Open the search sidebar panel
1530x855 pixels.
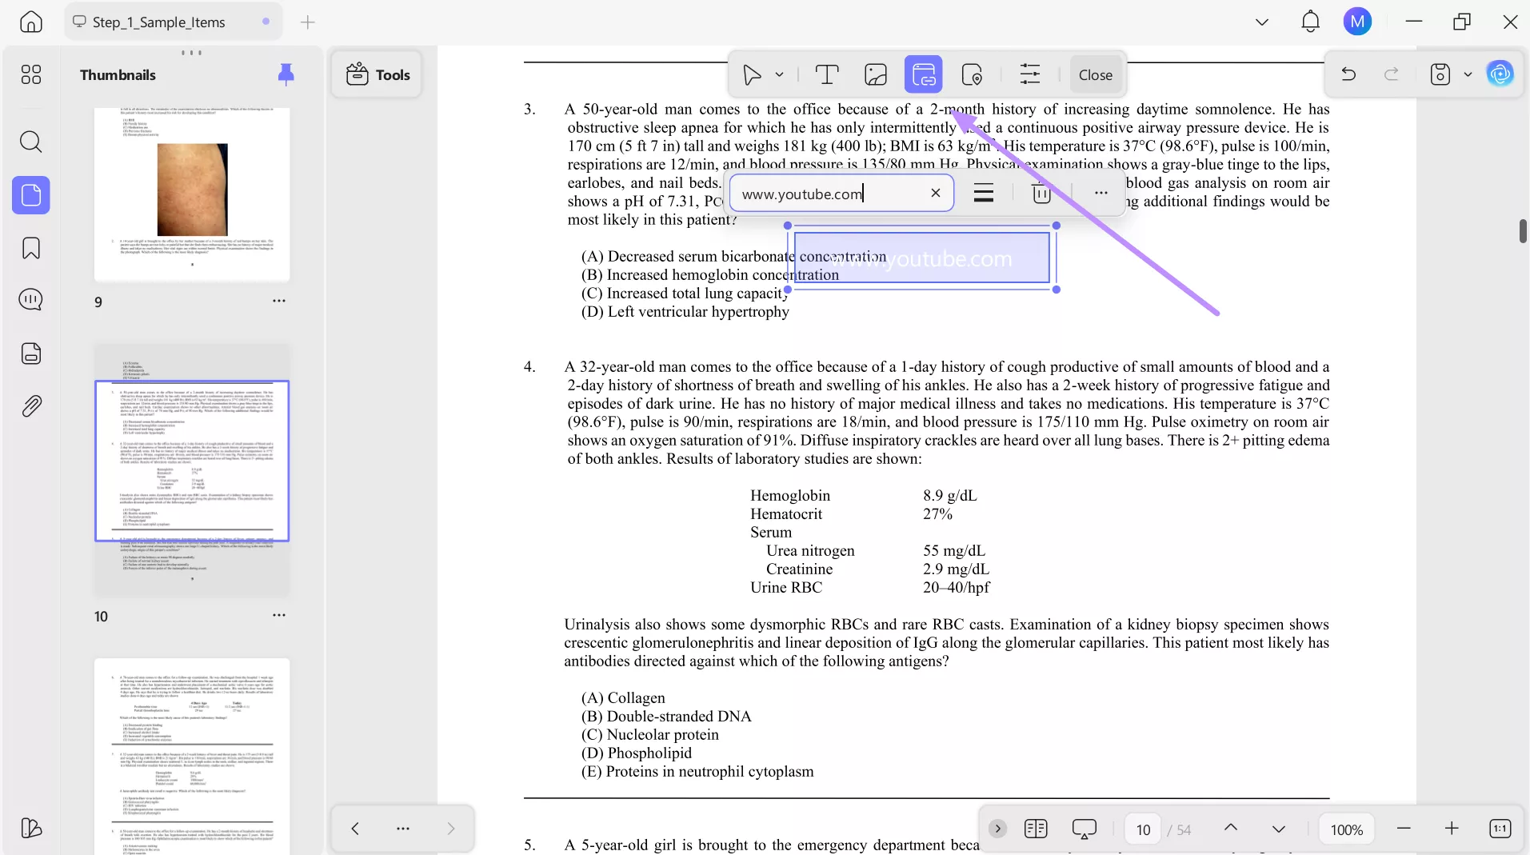[x=31, y=142]
